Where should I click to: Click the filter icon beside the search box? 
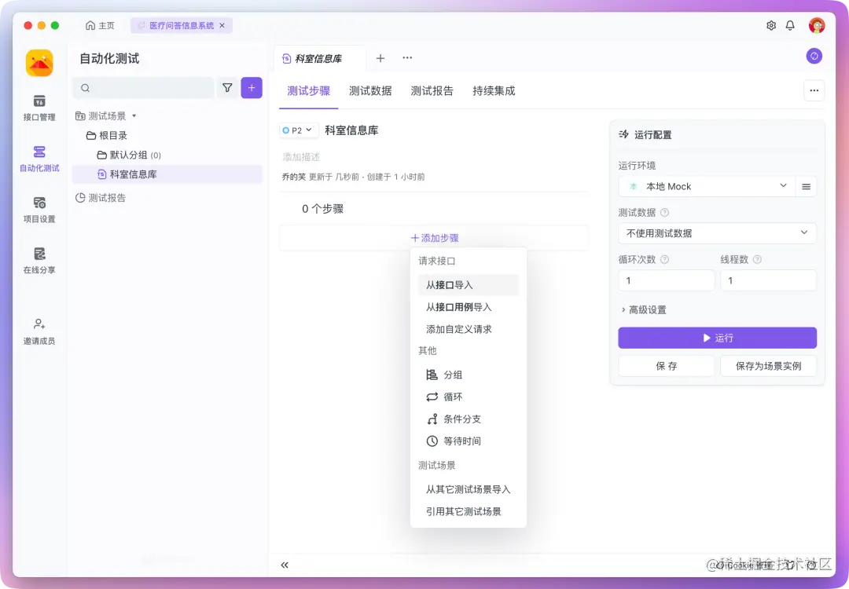pos(227,88)
